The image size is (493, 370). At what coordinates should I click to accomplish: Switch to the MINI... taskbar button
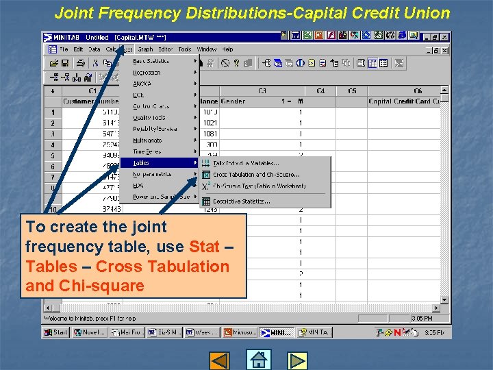point(277,332)
